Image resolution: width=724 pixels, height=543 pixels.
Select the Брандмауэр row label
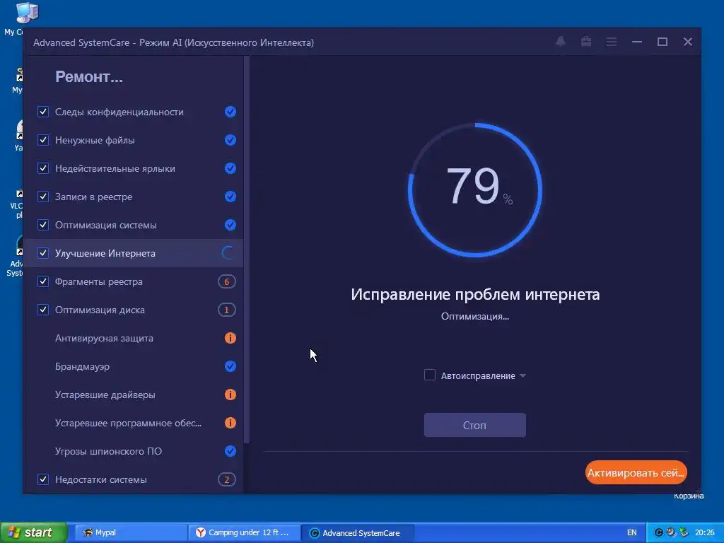click(82, 367)
